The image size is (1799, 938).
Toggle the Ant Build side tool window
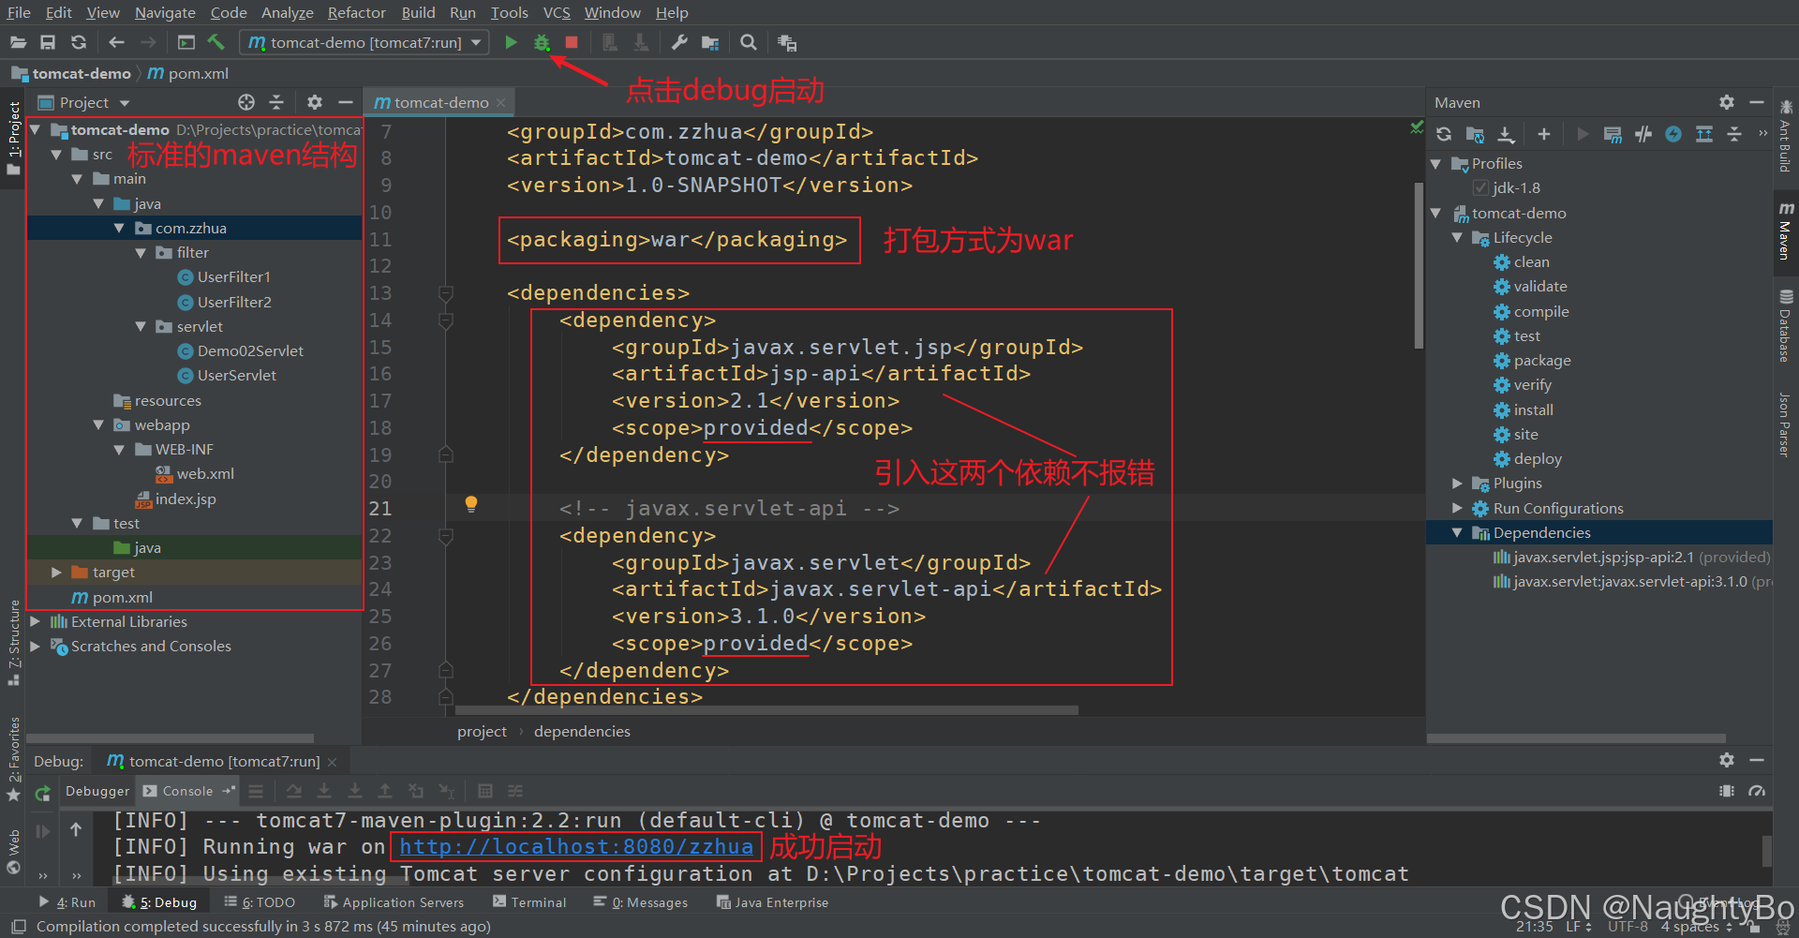[1786, 138]
